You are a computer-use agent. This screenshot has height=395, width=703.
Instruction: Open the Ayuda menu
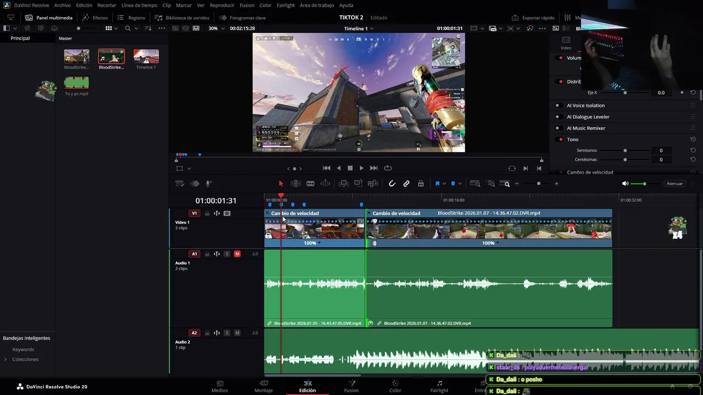click(x=346, y=5)
